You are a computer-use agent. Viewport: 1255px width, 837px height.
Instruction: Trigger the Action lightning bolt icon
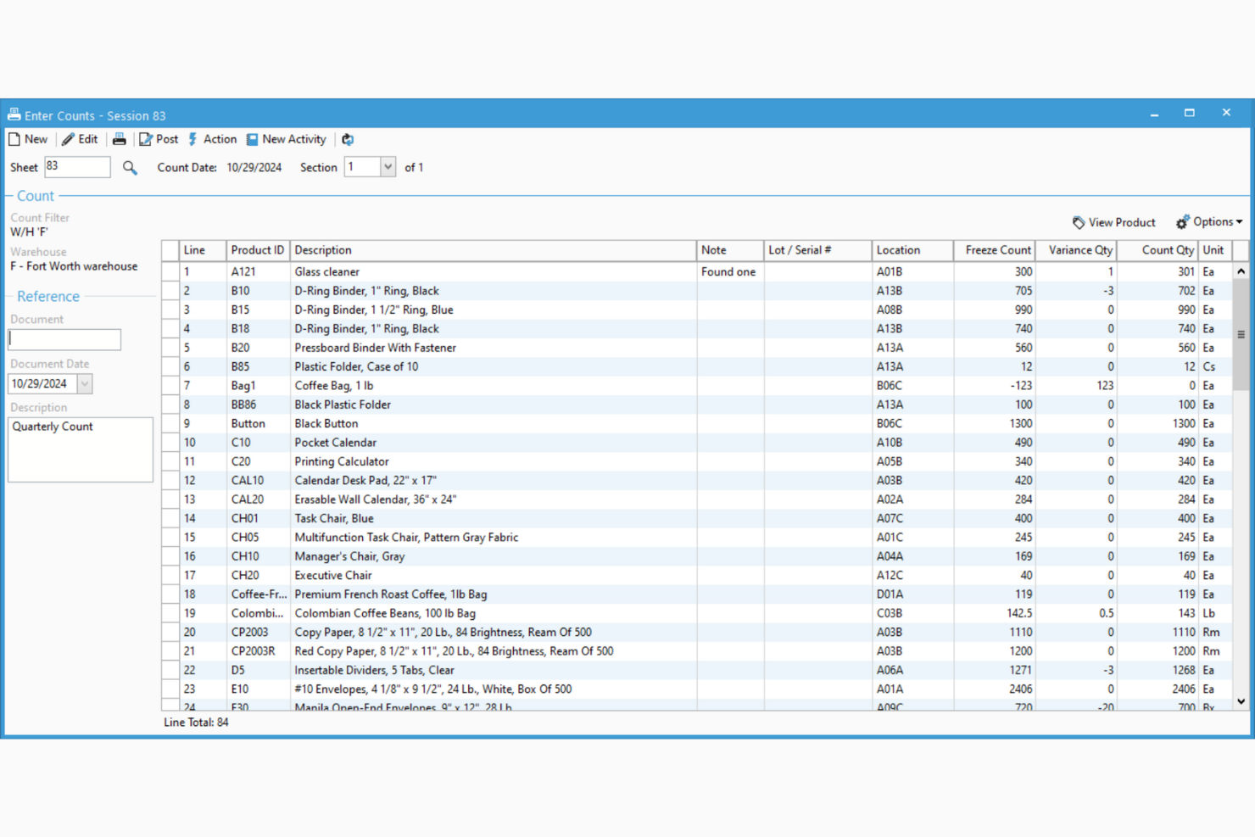coord(193,139)
